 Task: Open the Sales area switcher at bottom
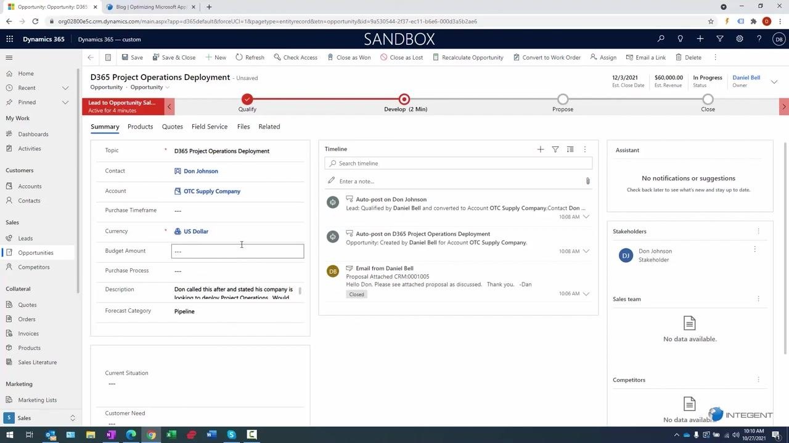(41, 418)
